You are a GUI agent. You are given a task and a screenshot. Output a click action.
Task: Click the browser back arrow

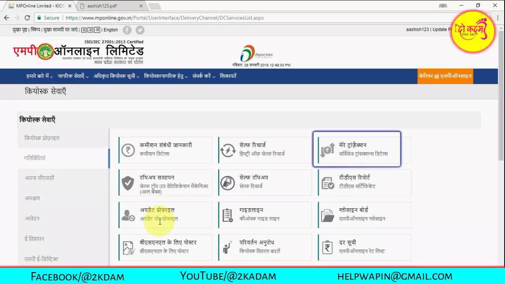pos(7,18)
